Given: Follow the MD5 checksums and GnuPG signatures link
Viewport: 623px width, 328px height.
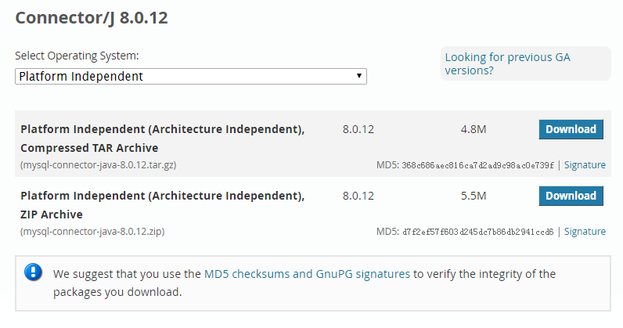Looking at the screenshot, I should click(307, 274).
